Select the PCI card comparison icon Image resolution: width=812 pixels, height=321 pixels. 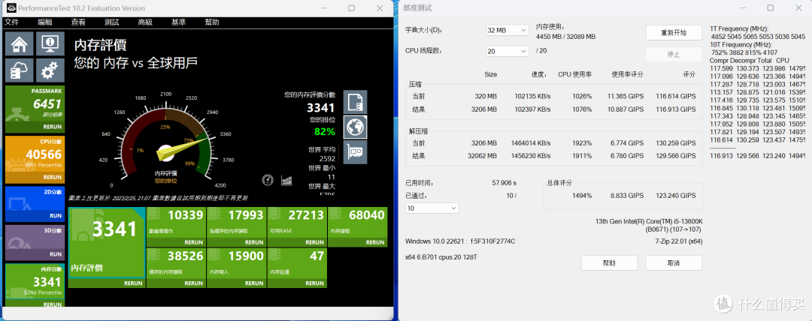tap(355, 151)
